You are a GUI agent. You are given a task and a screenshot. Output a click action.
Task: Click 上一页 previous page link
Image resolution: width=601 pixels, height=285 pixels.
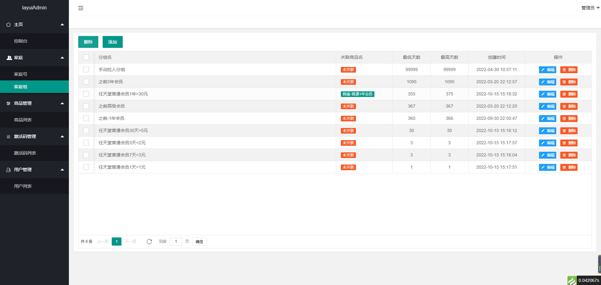(103, 242)
